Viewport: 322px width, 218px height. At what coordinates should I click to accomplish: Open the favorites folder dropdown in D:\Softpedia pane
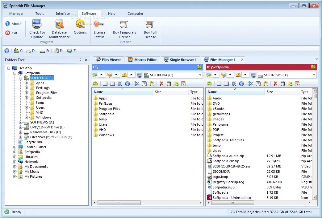(x=245, y=75)
